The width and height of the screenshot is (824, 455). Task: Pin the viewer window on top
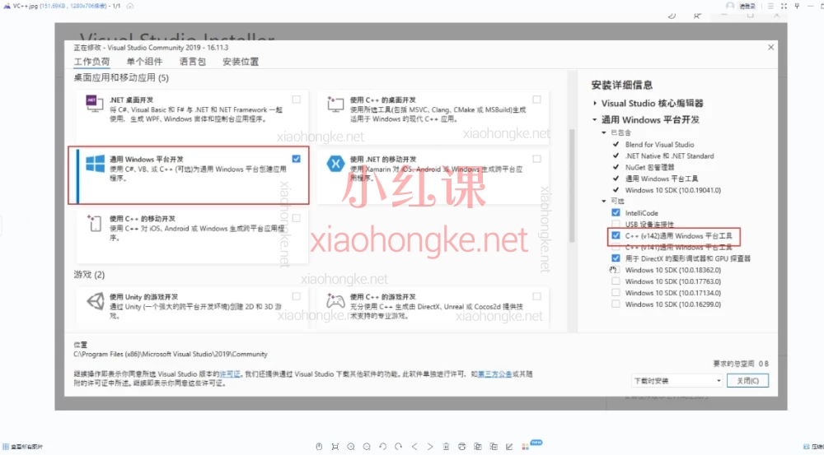(797, 6)
